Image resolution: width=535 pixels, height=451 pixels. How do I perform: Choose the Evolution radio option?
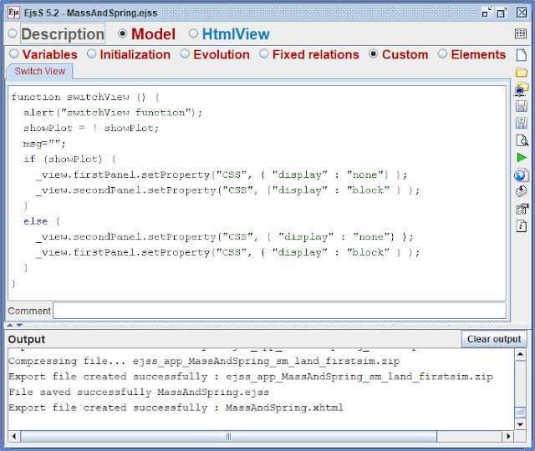(x=185, y=53)
